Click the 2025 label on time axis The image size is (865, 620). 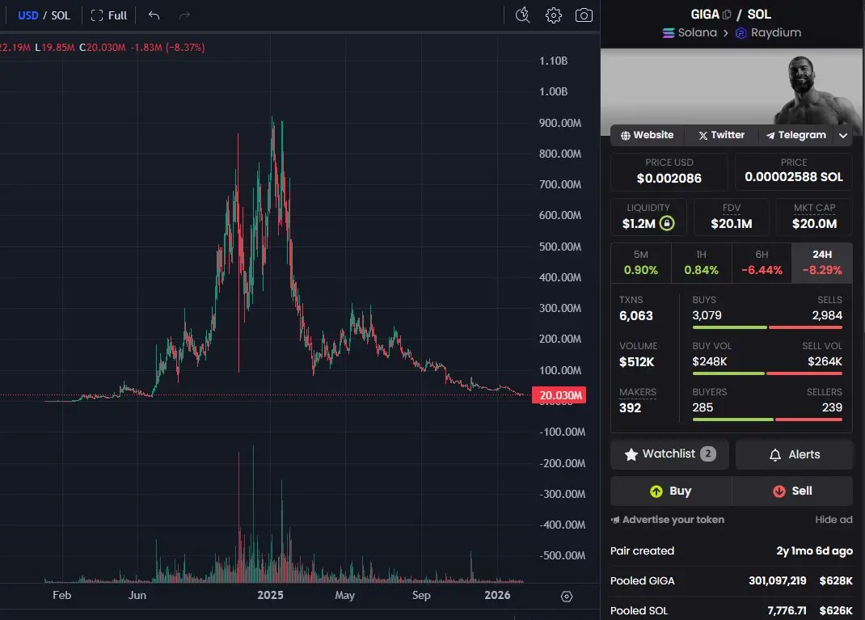(x=270, y=595)
